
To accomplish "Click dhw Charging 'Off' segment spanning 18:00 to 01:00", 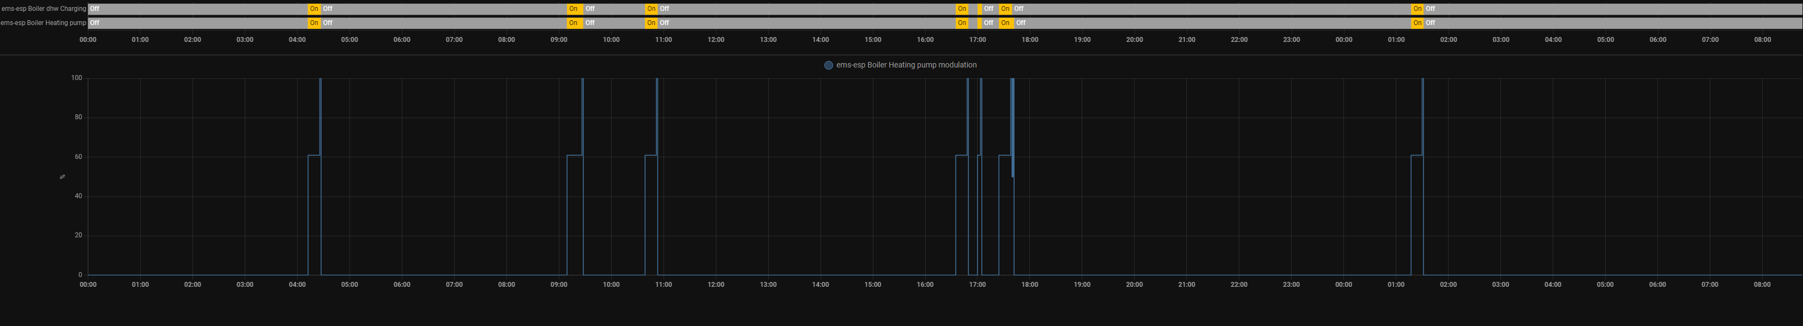I will 1211,9.
